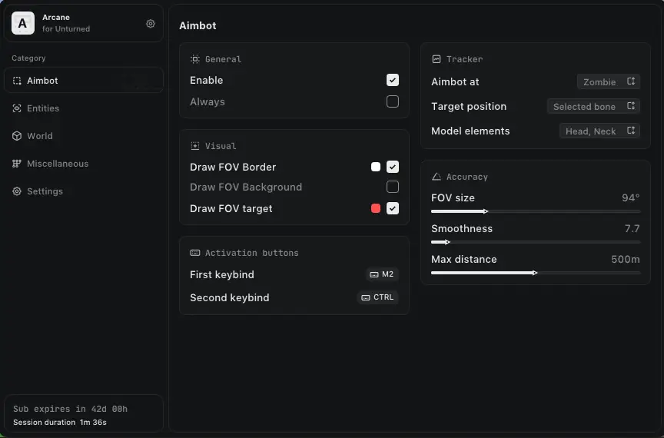Click Smoothness value 7.7
This screenshot has width=664, height=438.
(x=632, y=229)
